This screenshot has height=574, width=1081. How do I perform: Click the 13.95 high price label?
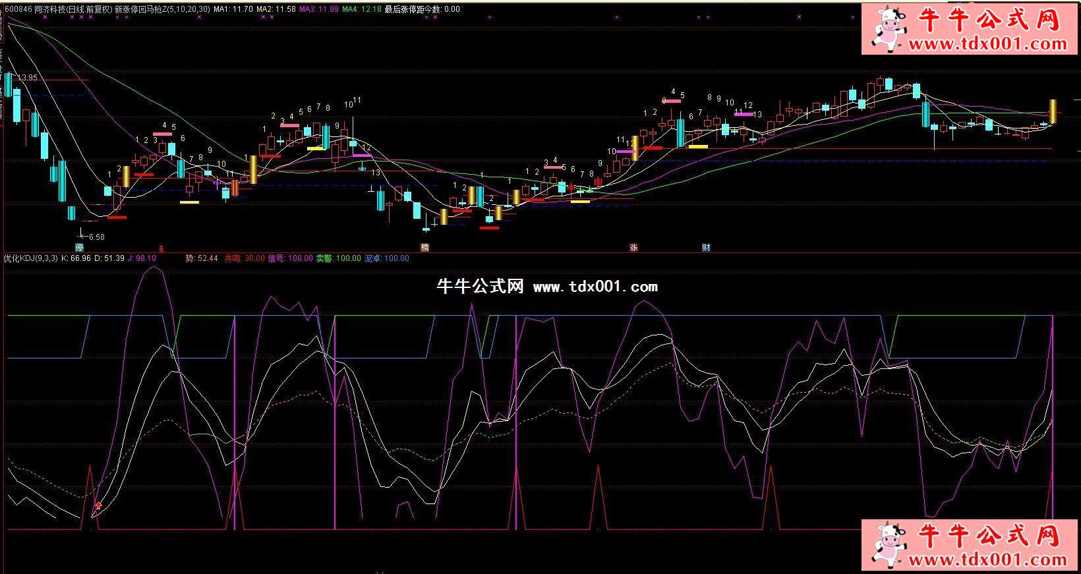coord(28,77)
